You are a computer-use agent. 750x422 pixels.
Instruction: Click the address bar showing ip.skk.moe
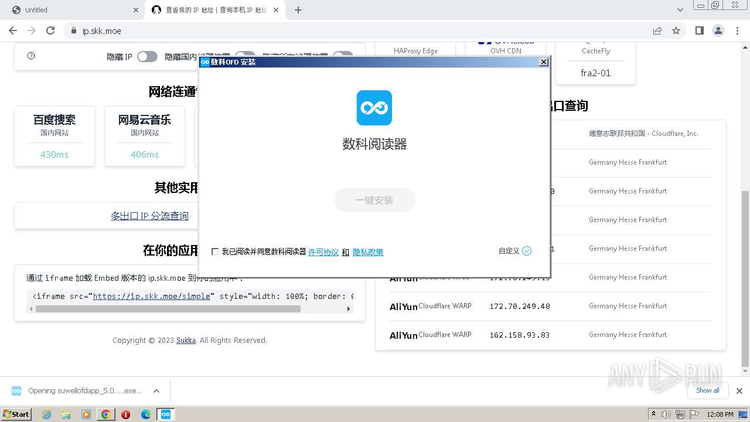[363, 30]
